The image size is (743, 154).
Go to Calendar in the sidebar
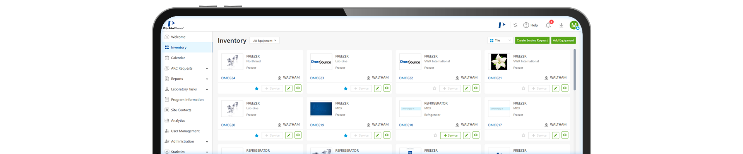click(x=178, y=58)
